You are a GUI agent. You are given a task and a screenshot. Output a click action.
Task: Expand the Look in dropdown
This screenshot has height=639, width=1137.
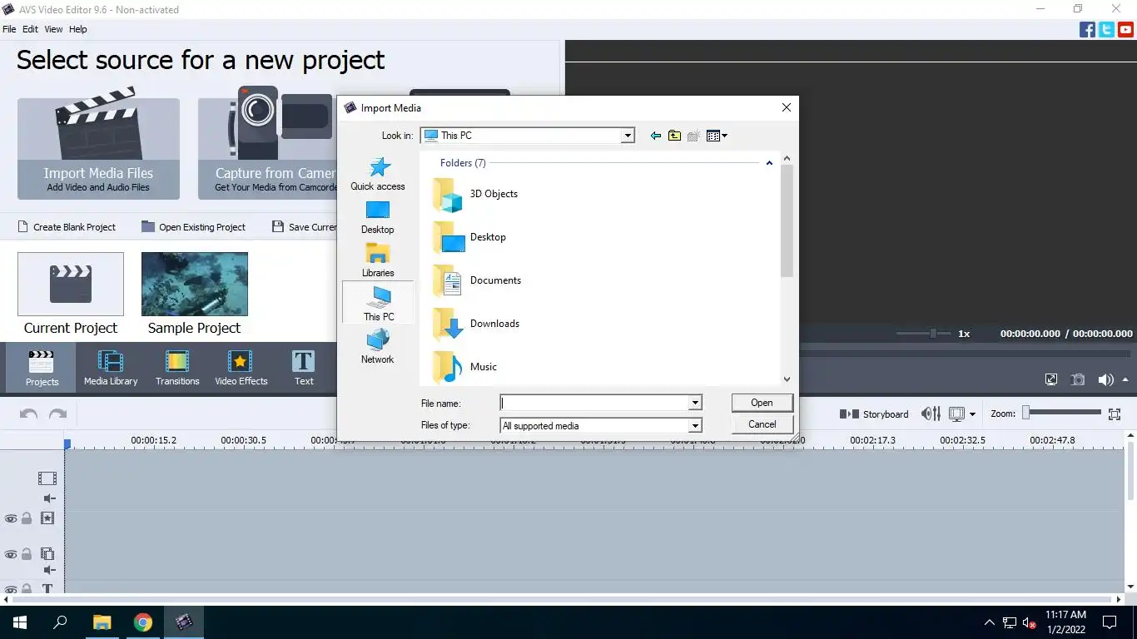628,136
